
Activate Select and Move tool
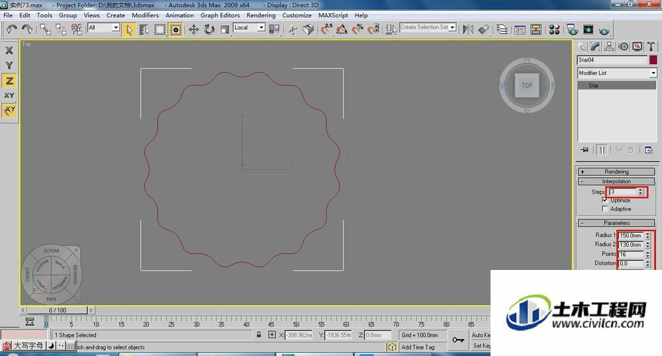[193, 30]
